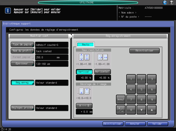176x131 pixels.
Task: Click the blue information icon
Action: pyautogui.click(x=8, y=11)
